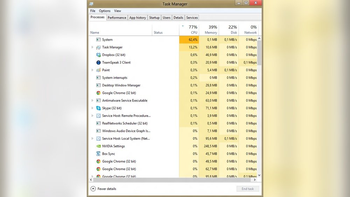The width and height of the screenshot is (350, 197).
Task: Switch to the Performance tab
Action: pos(117,17)
